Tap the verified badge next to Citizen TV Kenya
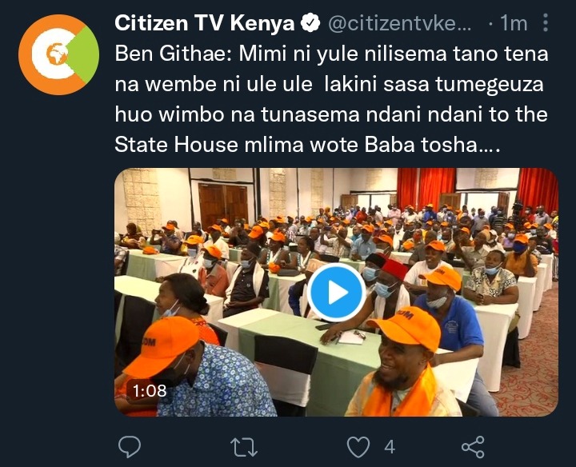 [x=310, y=23]
